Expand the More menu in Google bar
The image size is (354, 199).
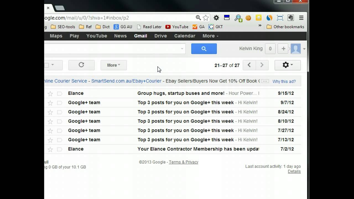[x=210, y=36]
